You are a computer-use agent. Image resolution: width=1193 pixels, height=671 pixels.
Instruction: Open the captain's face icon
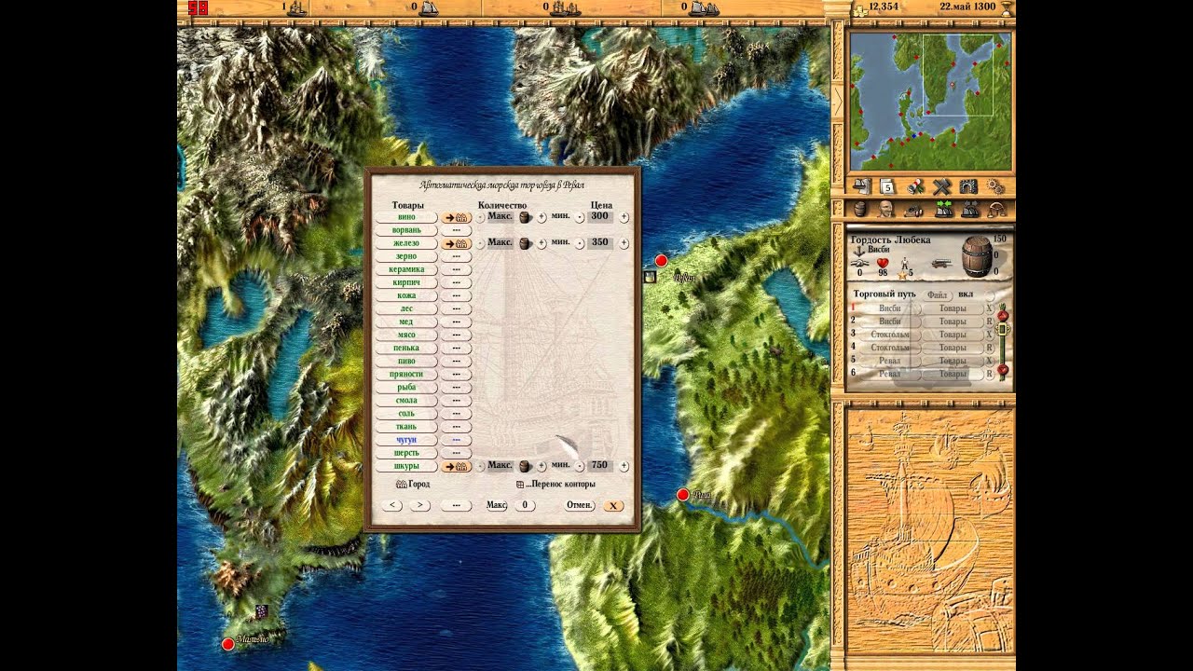point(885,209)
